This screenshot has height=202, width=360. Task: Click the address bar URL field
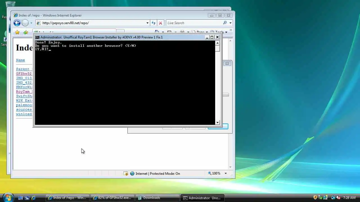93,23
